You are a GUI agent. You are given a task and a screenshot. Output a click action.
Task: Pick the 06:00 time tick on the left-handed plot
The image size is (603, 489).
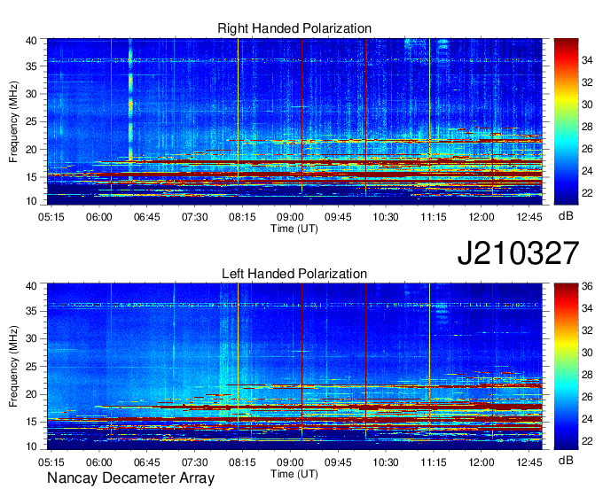[x=98, y=462]
